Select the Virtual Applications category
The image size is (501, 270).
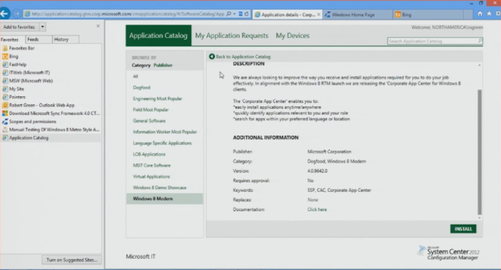tap(152, 176)
